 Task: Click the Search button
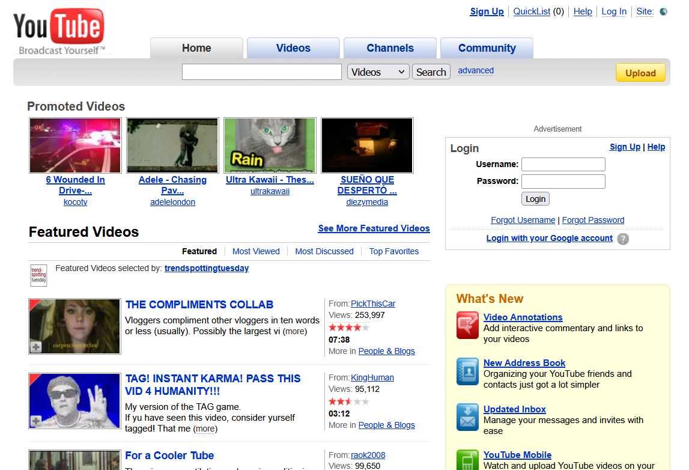coord(431,72)
